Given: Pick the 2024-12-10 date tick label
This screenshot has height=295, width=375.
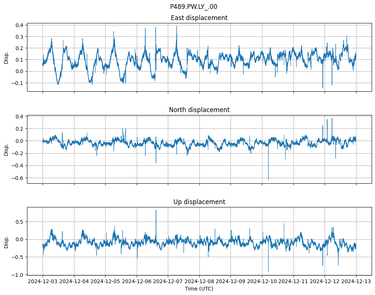Looking at the screenshot, I should click(262, 281).
